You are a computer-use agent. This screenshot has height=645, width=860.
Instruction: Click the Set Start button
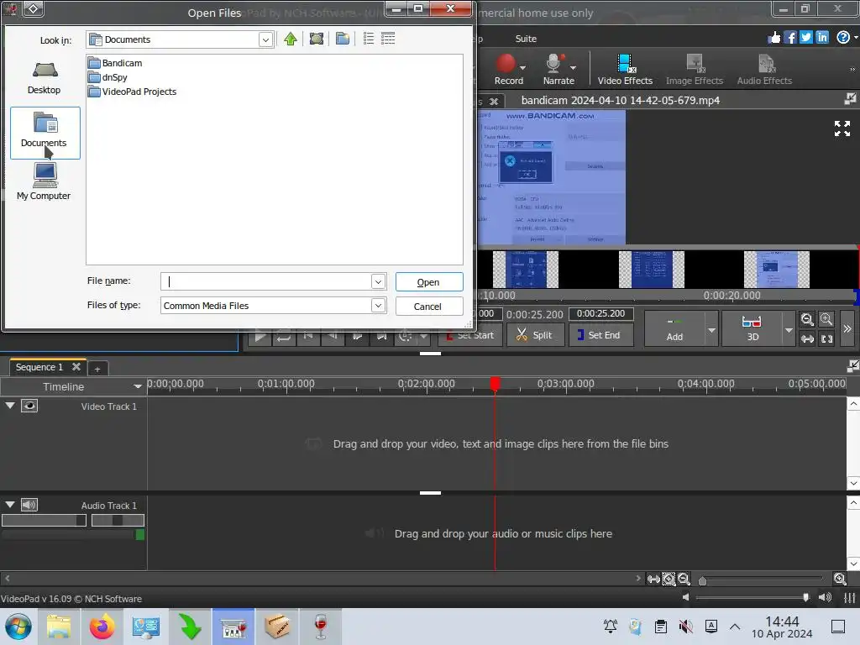click(x=470, y=334)
